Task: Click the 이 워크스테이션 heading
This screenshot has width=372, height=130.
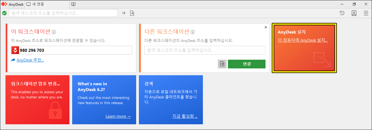Action: click(31, 31)
